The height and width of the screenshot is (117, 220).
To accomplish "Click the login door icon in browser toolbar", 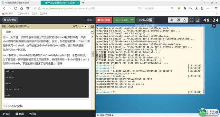I will pos(202,8).
